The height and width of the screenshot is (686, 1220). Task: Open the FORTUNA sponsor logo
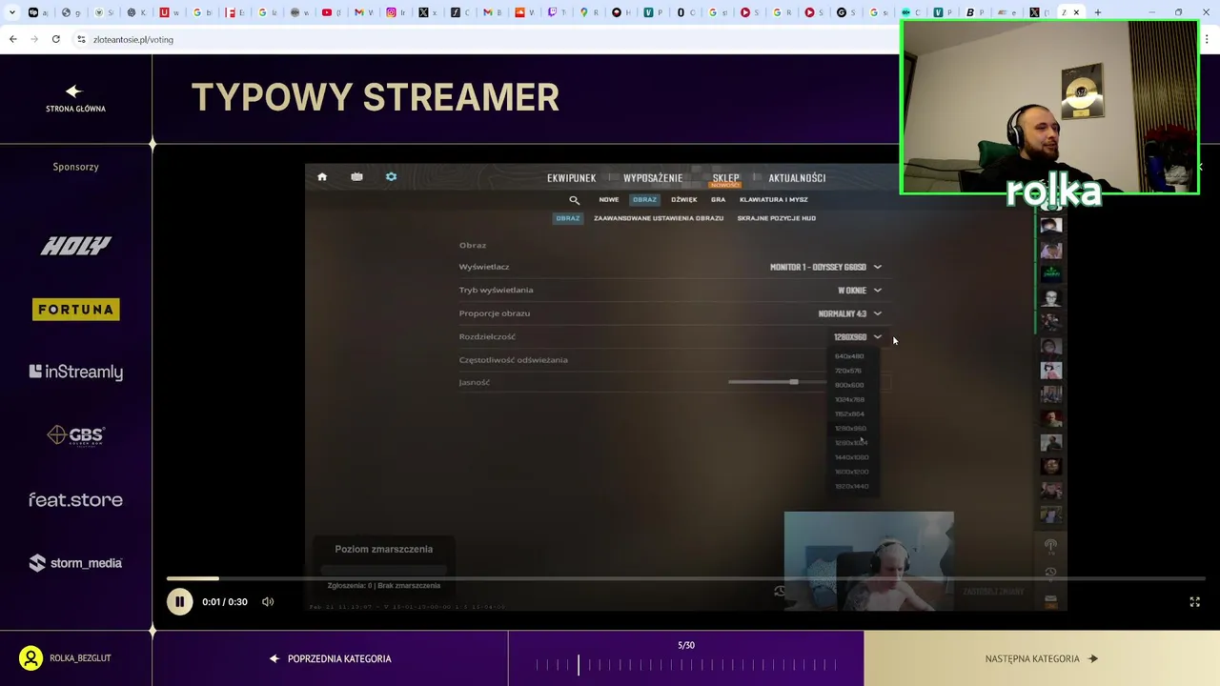[x=76, y=309]
